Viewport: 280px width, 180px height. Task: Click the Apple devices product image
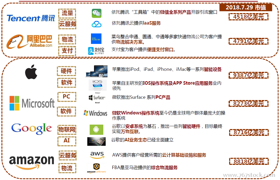coord(96,71)
